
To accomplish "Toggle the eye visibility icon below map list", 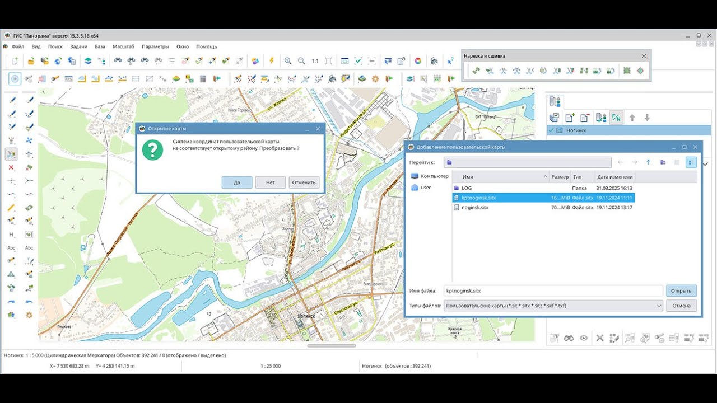I will [584, 338].
